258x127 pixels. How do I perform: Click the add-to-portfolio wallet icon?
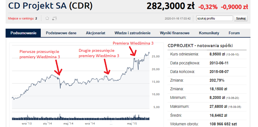[54, 18]
